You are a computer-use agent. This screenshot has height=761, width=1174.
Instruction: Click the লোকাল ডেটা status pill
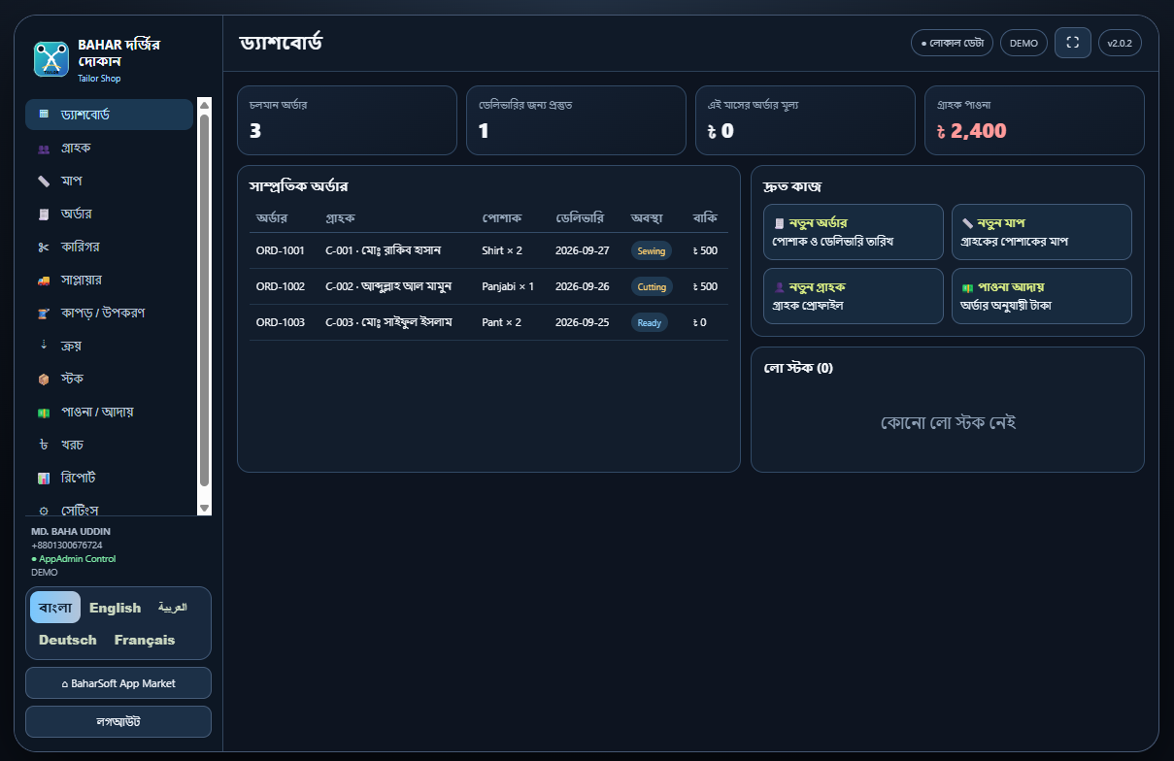[952, 43]
